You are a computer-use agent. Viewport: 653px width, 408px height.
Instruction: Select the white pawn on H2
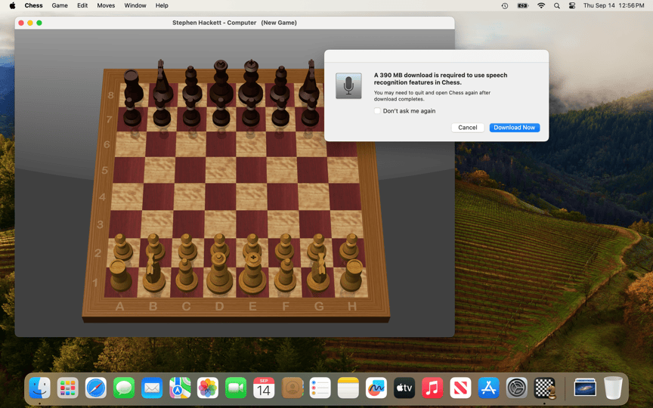349,247
